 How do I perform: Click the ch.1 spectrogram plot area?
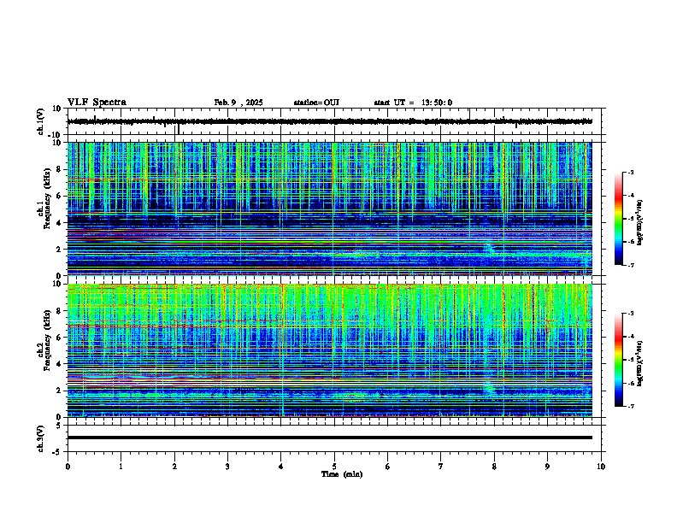[330, 209]
